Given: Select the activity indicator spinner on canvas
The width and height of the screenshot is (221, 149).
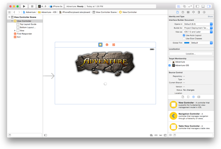Looking at the screenshot, I should [x=105, y=84].
